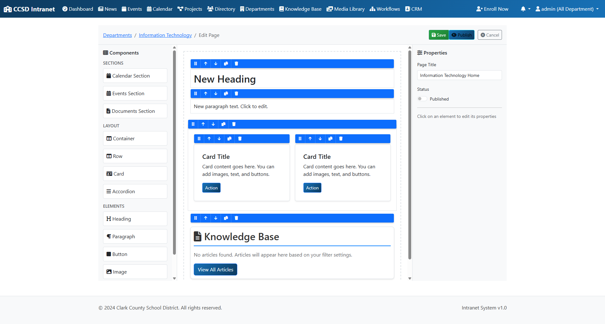Click the green Save button

[438, 35]
